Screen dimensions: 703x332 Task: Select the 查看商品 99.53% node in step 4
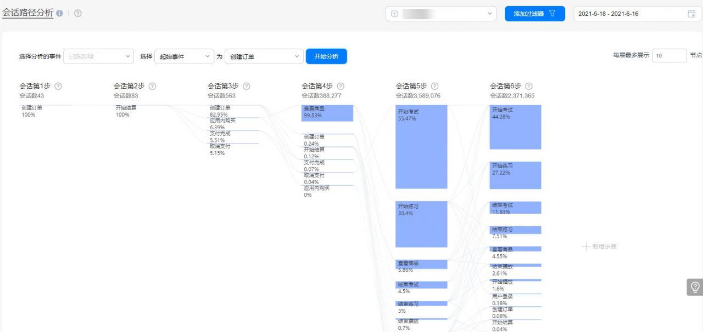pyautogui.click(x=328, y=113)
